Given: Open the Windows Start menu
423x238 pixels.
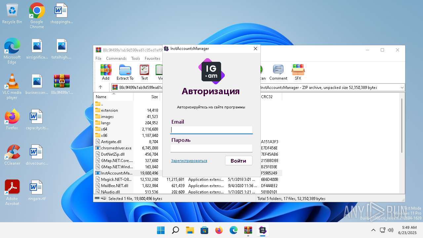Looking at the screenshot, I should [161, 230].
